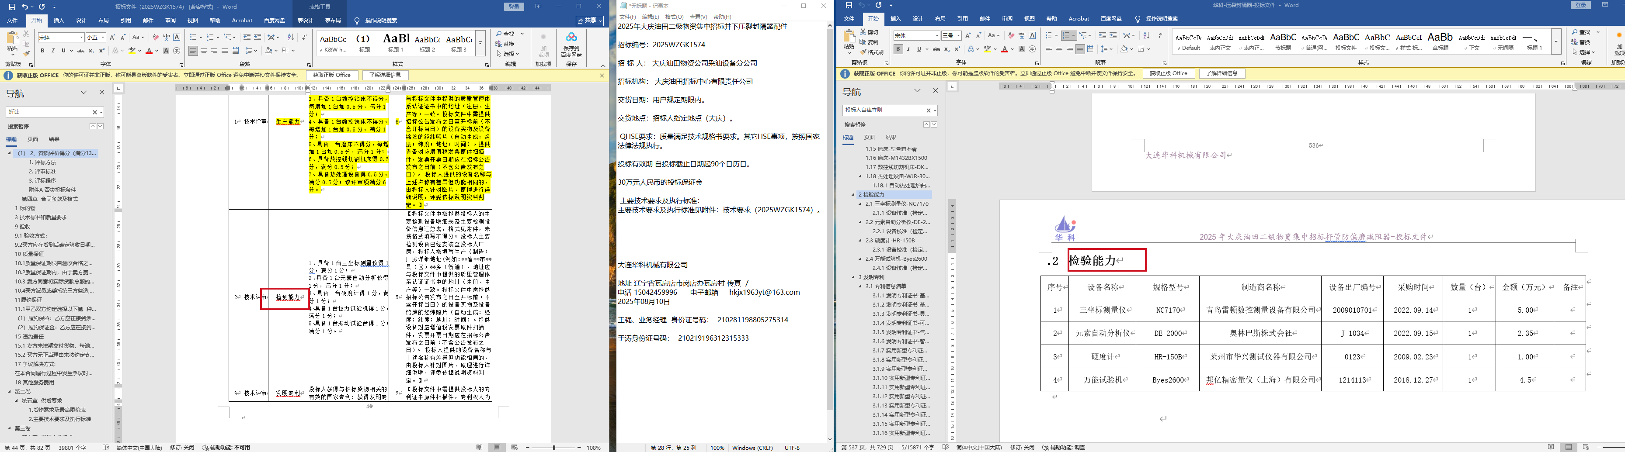Show paragraph marks in right Word ribbon
1625x452 pixels.
coord(1160,35)
